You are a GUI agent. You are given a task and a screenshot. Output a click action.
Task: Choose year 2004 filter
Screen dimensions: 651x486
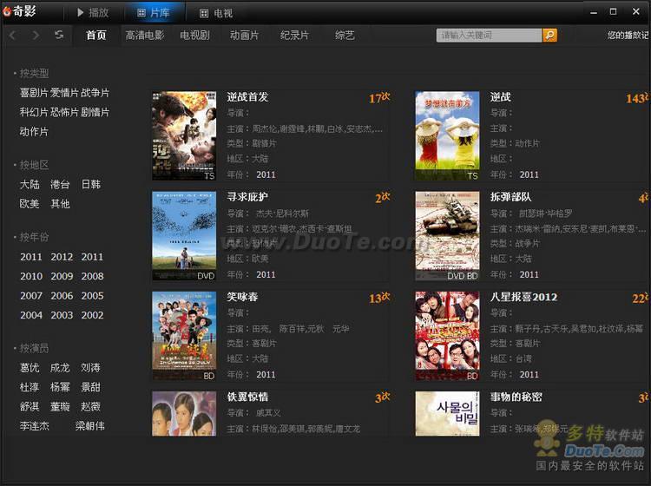coord(31,315)
